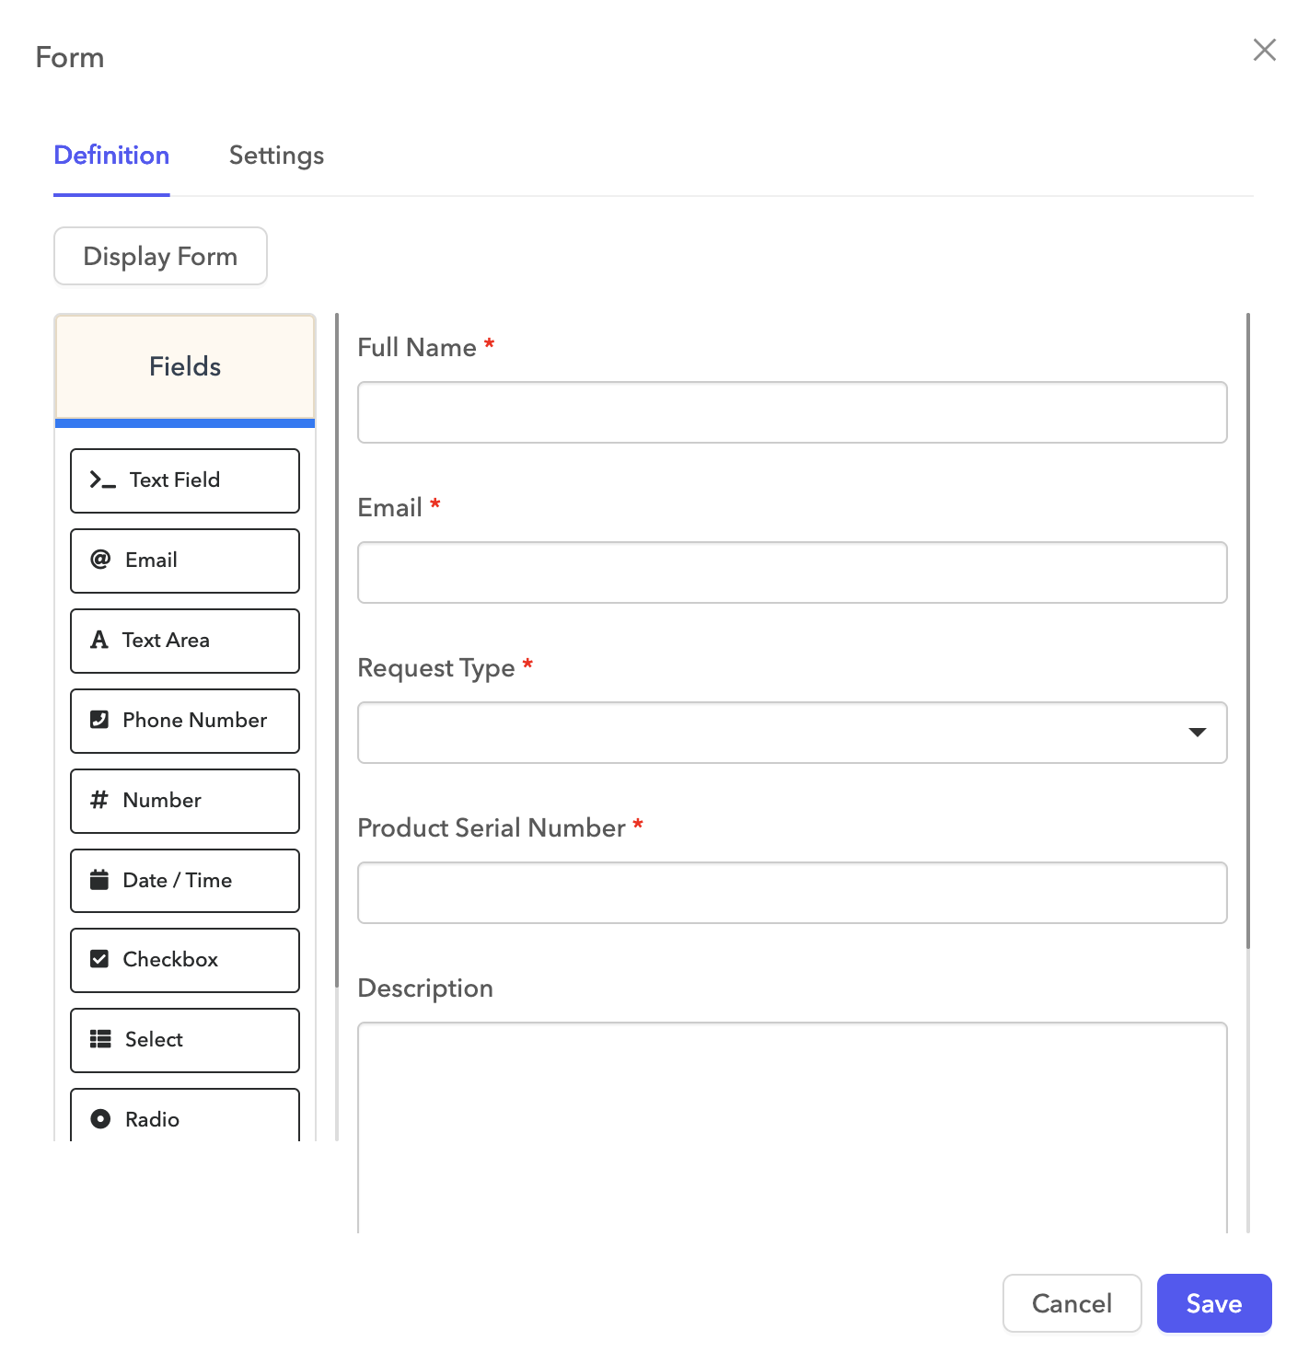Click the Date / Time calendar icon
This screenshot has height=1364, width=1309.
pos(99,880)
